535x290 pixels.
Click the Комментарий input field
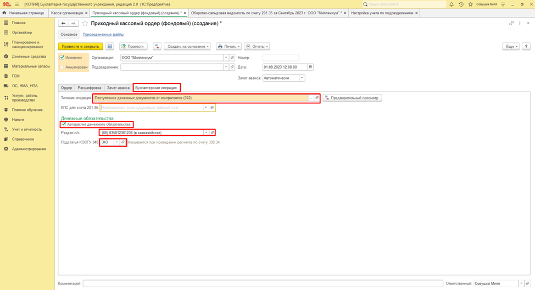(263, 283)
